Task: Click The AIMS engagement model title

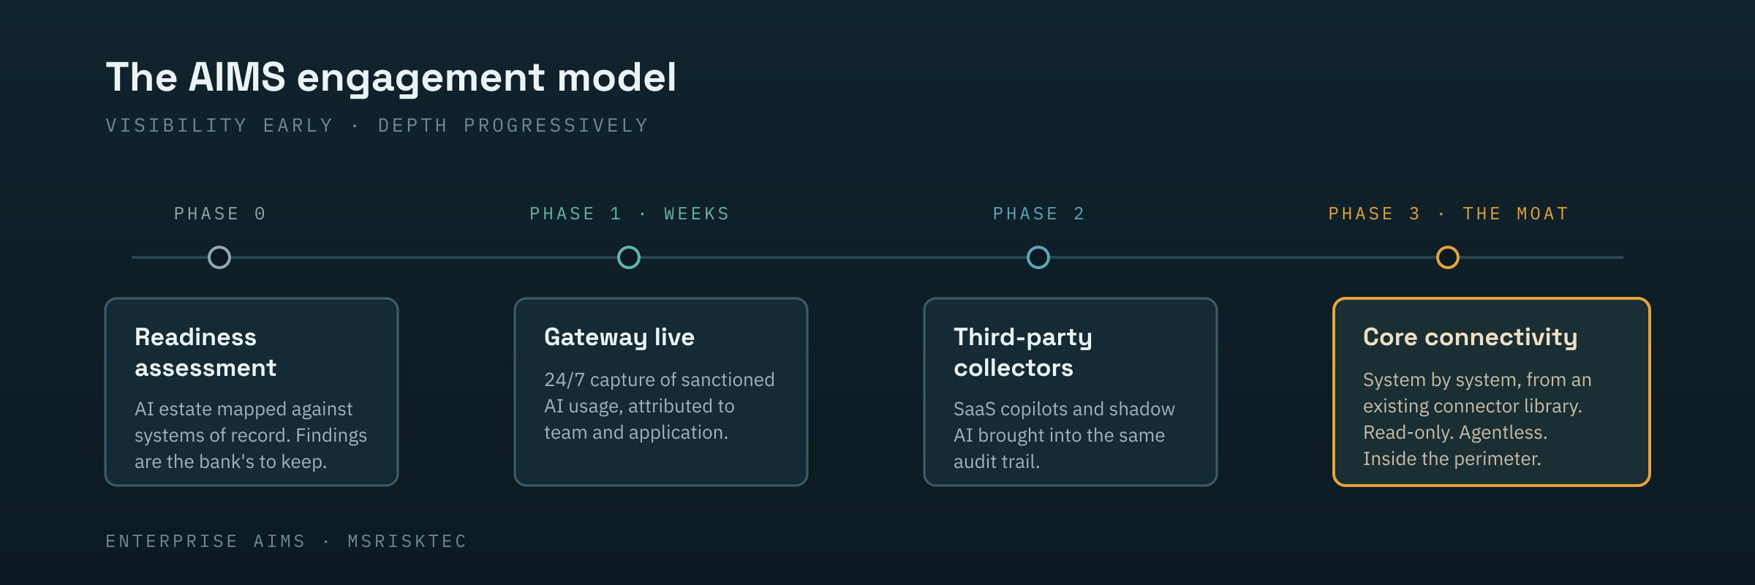Action: [391, 78]
